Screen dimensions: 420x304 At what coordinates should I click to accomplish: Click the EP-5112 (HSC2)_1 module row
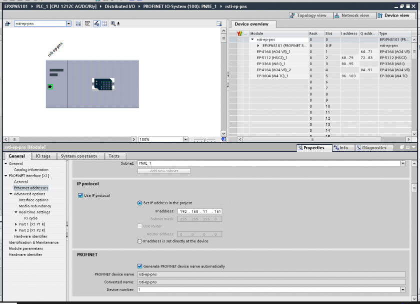320,58
